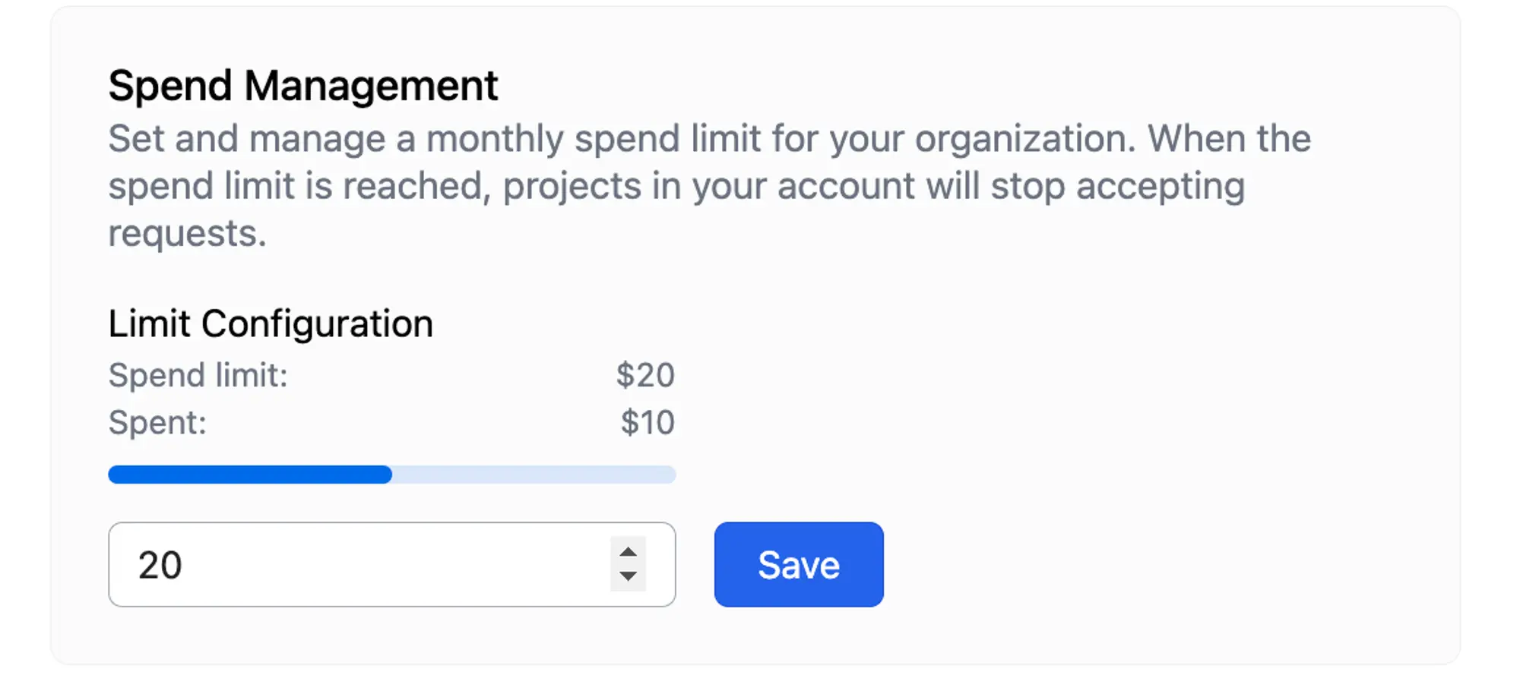1520x678 pixels.
Task: Click the filled blue portion of the progress bar
Action: tap(249, 475)
